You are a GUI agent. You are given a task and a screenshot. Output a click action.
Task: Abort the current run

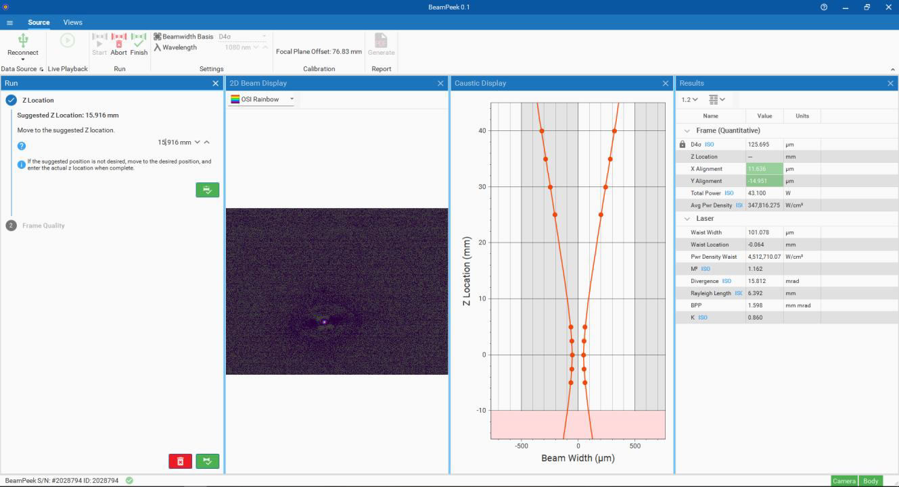tap(118, 44)
